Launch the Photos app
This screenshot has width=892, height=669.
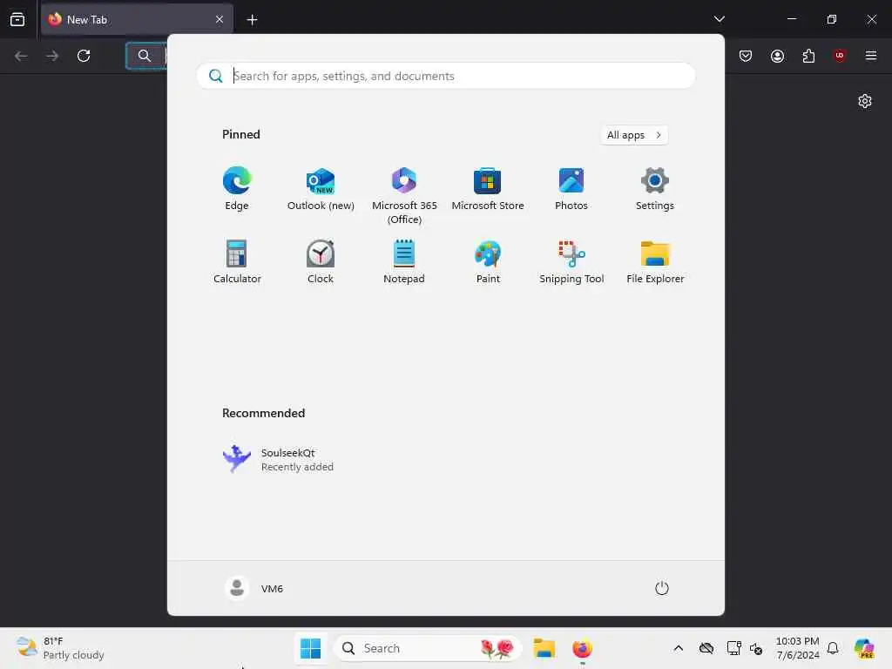571,189
